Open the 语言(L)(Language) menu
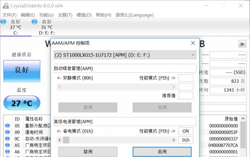 tap(134, 15)
